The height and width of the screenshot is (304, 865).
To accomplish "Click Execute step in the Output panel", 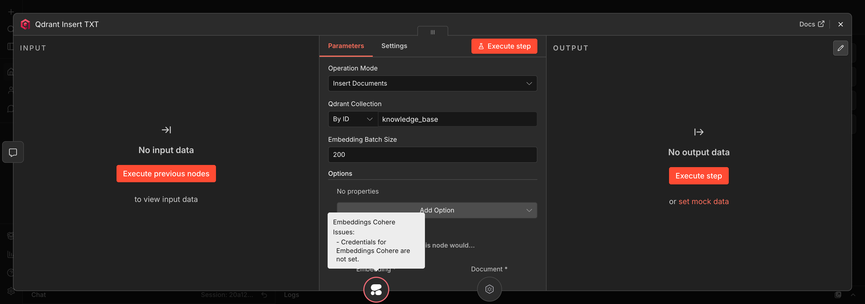I will point(698,176).
